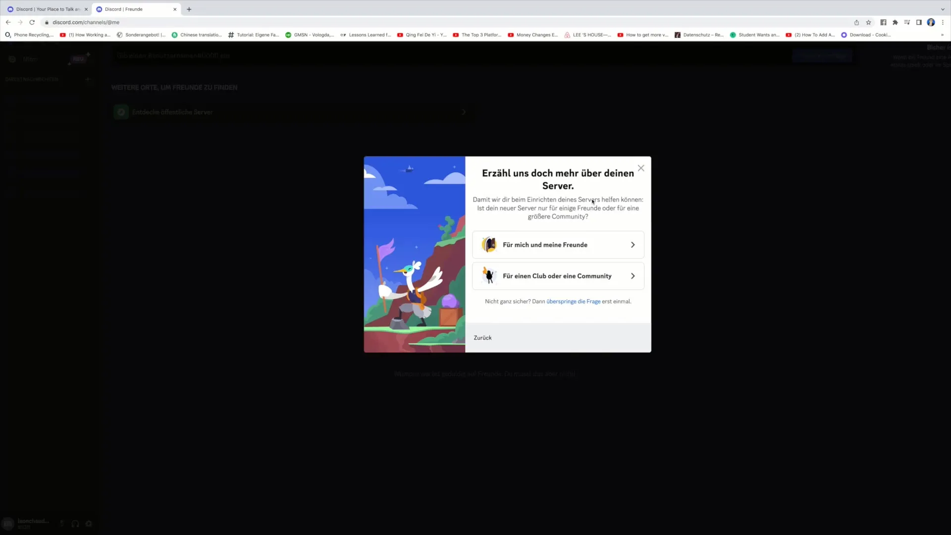Close the server setup dialog
This screenshot has width=951, height=535.
click(640, 168)
